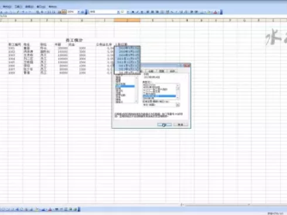Select highlighted date type in type list
This screenshot has height=215, width=287.
coord(159,96)
